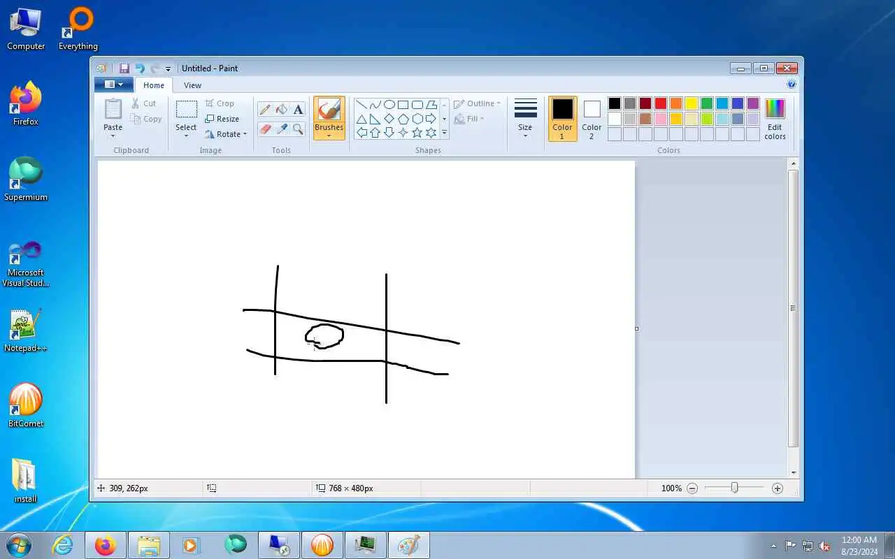The image size is (895, 559).
Task: Choose the Rectangle shape
Action: [x=403, y=105]
